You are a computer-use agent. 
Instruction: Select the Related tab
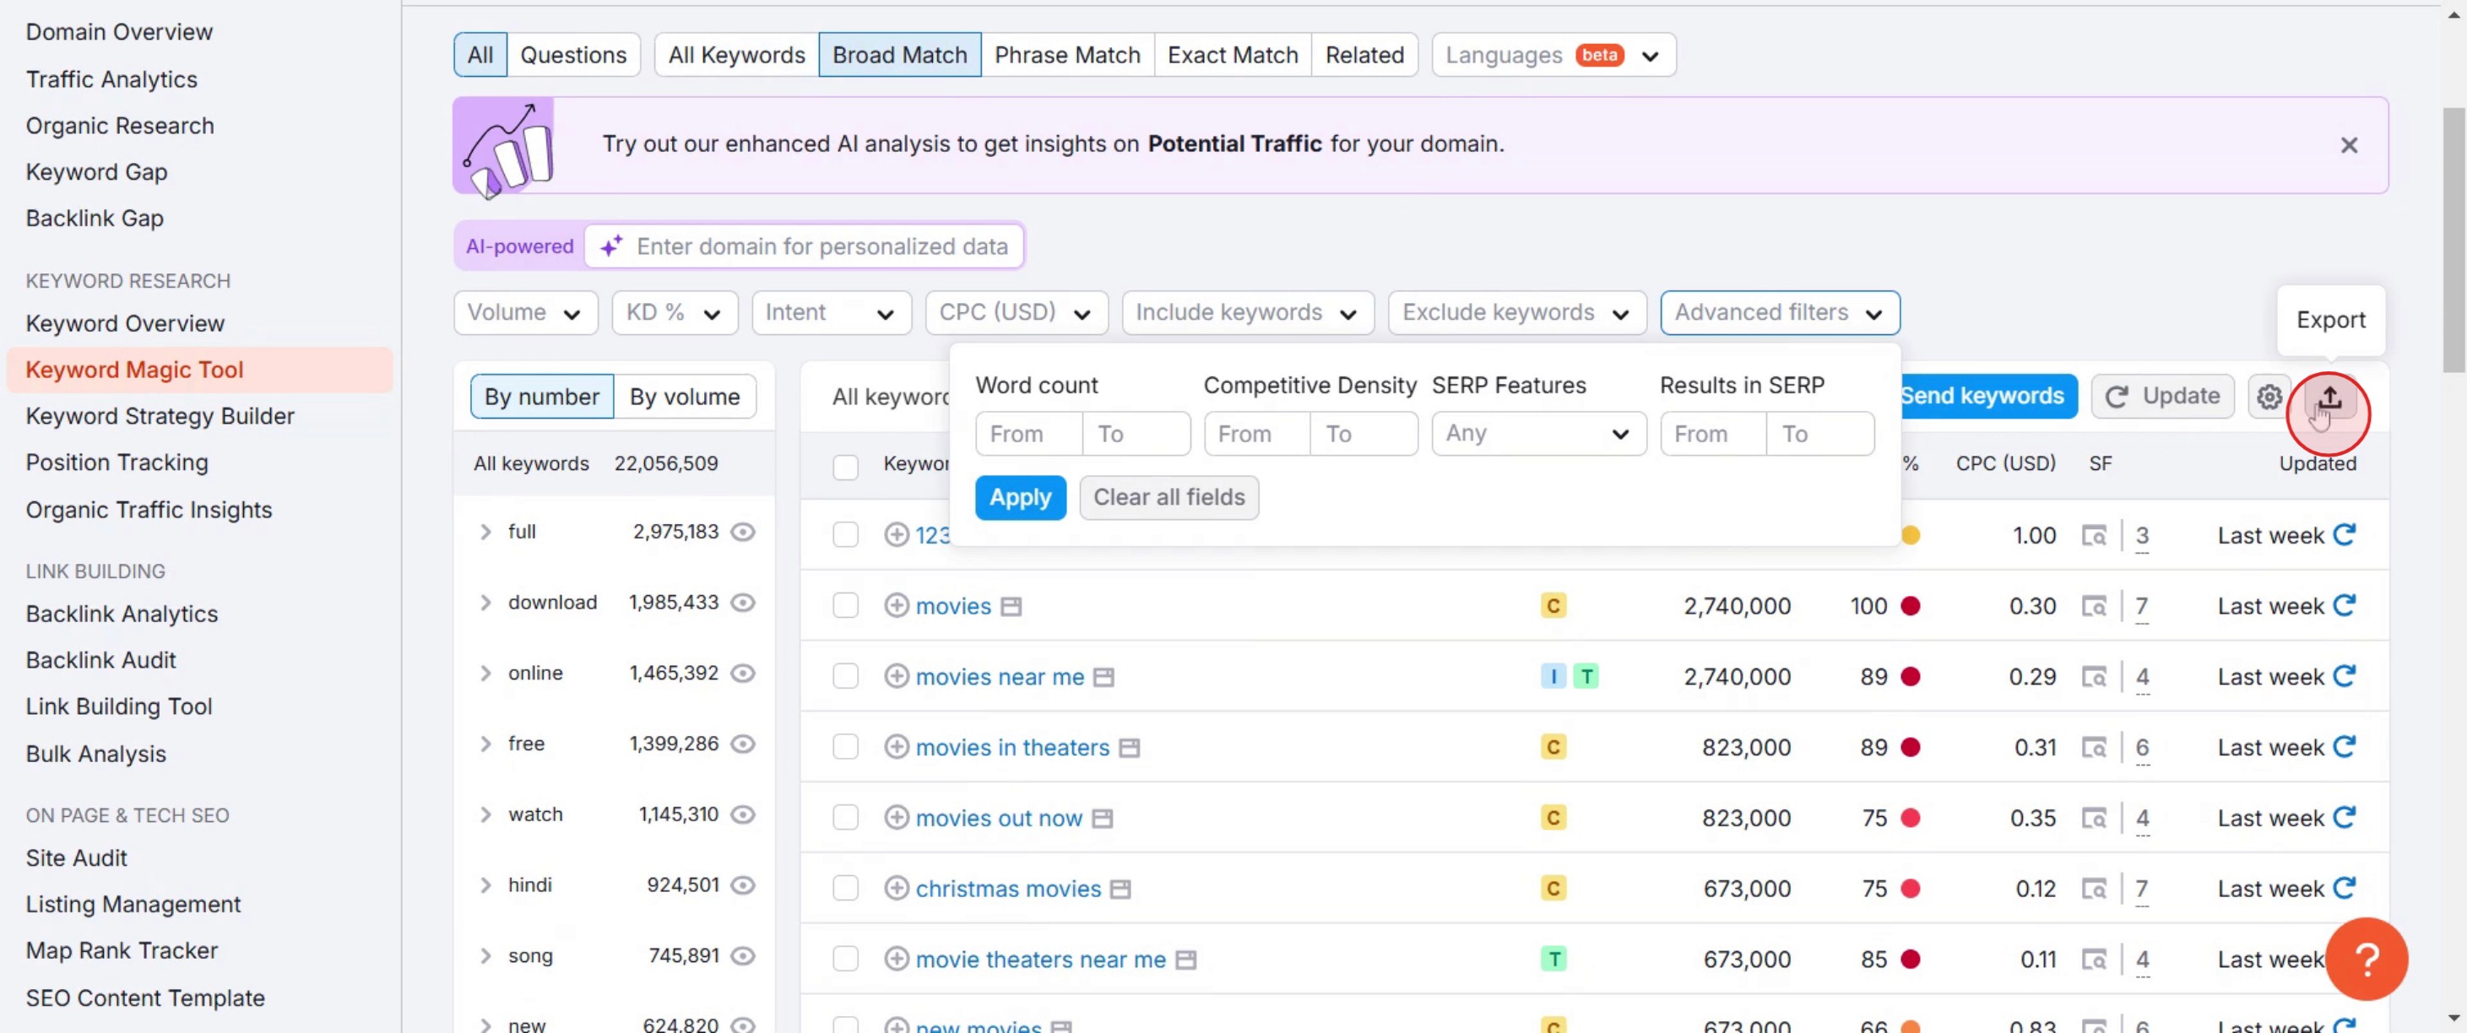1364,55
